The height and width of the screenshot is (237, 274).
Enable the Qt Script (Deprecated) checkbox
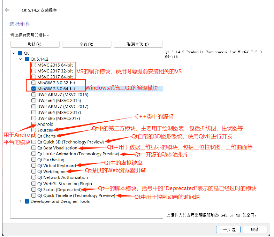[x=33, y=190]
